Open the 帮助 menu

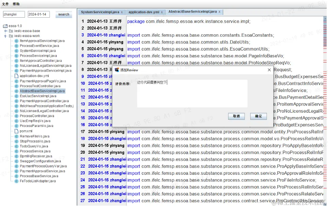(x=16, y=4)
